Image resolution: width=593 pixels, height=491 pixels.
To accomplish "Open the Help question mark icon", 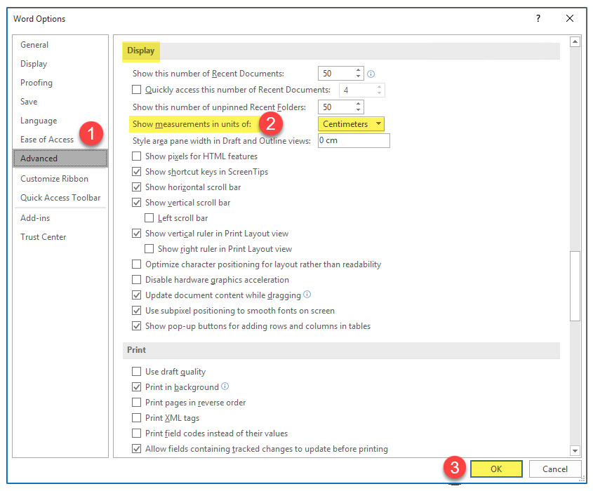I will (538, 18).
